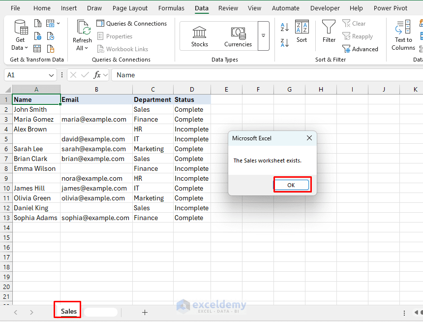423x322 pixels.
Task: Open the File tab
Action: tap(15, 8)
